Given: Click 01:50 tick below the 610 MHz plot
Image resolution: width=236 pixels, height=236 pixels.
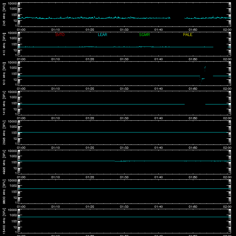Looking at the screenshot, I should [193, 89].
